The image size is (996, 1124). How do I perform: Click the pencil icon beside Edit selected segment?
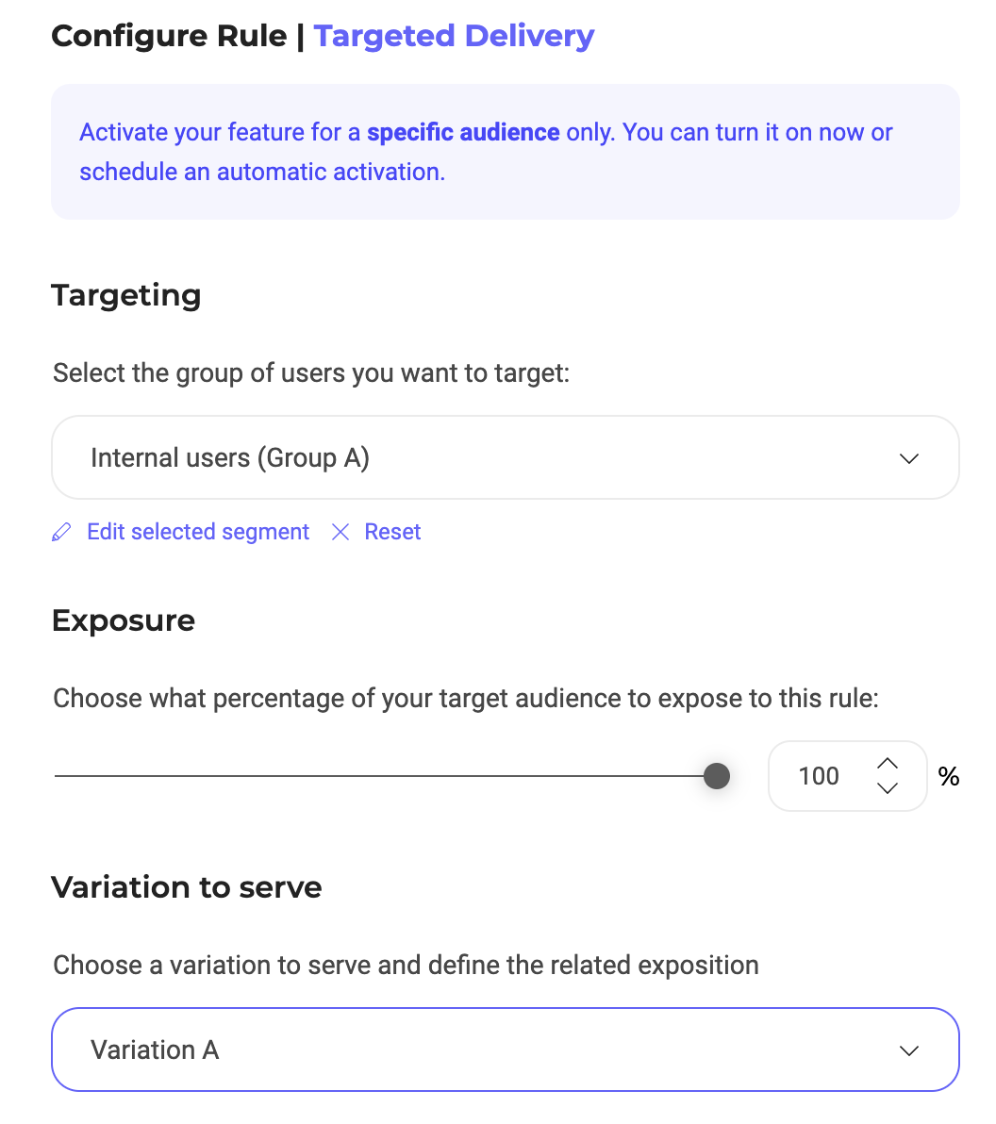coord(61,533)
